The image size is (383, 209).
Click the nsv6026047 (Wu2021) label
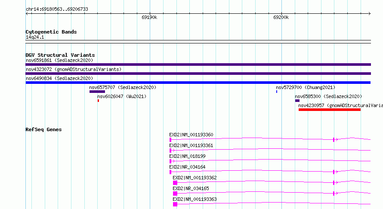tap(122, 96)
